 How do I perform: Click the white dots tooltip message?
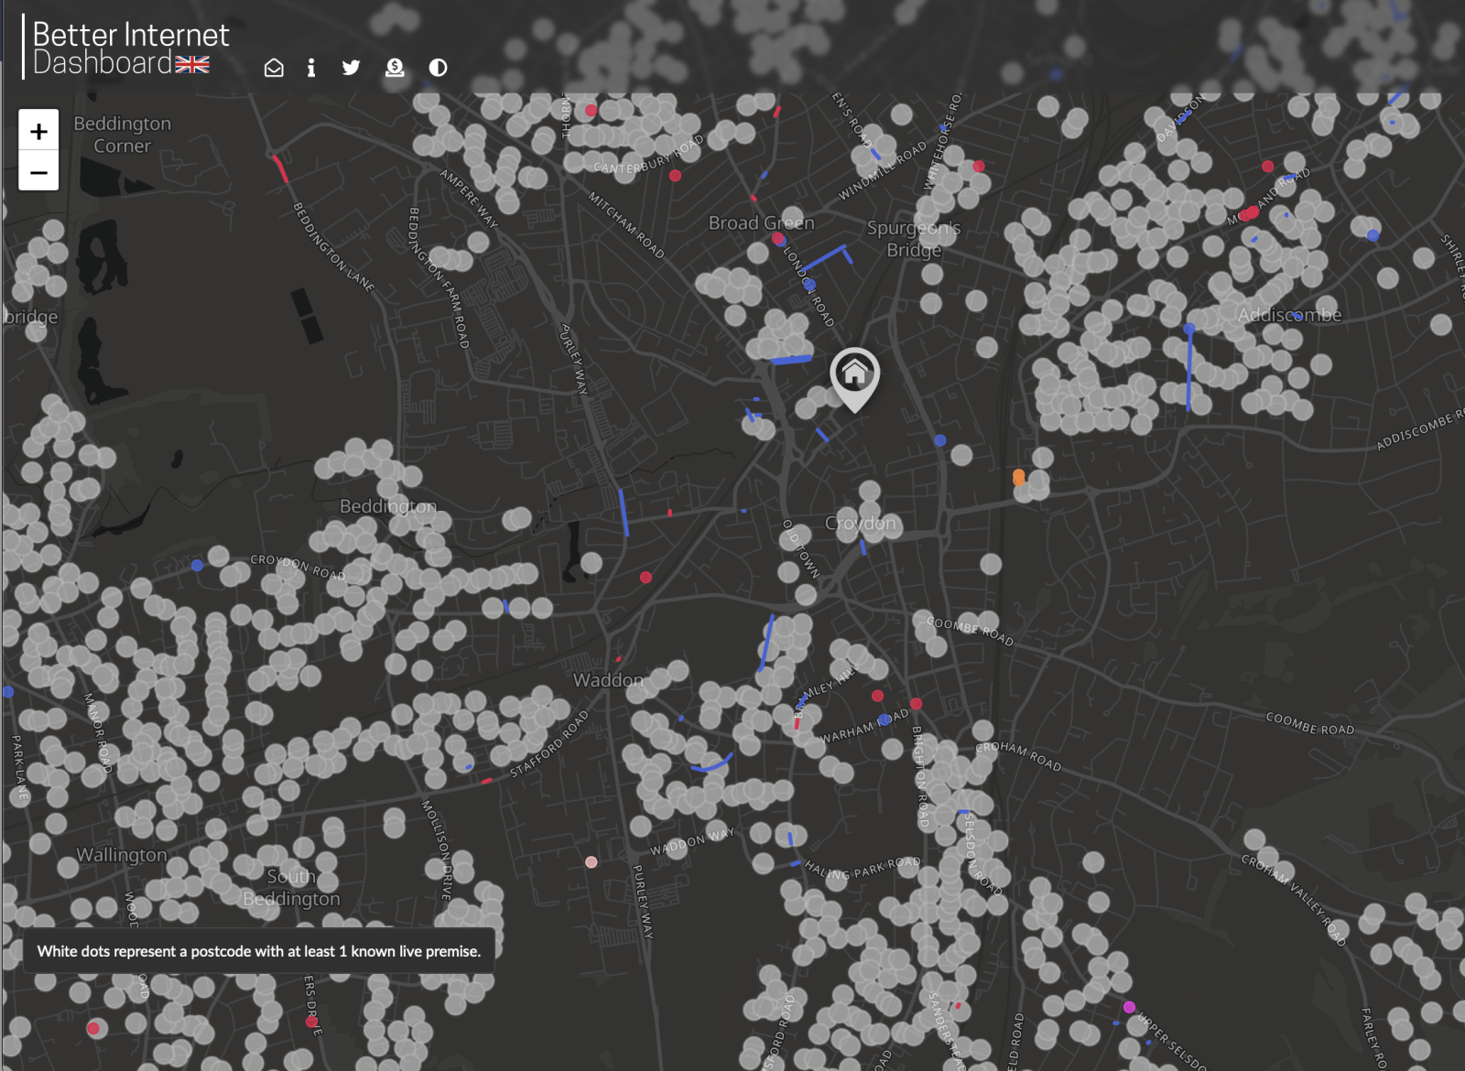click(x=258, y=951)
